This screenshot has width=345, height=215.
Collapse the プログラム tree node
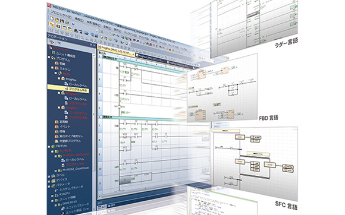49,57
